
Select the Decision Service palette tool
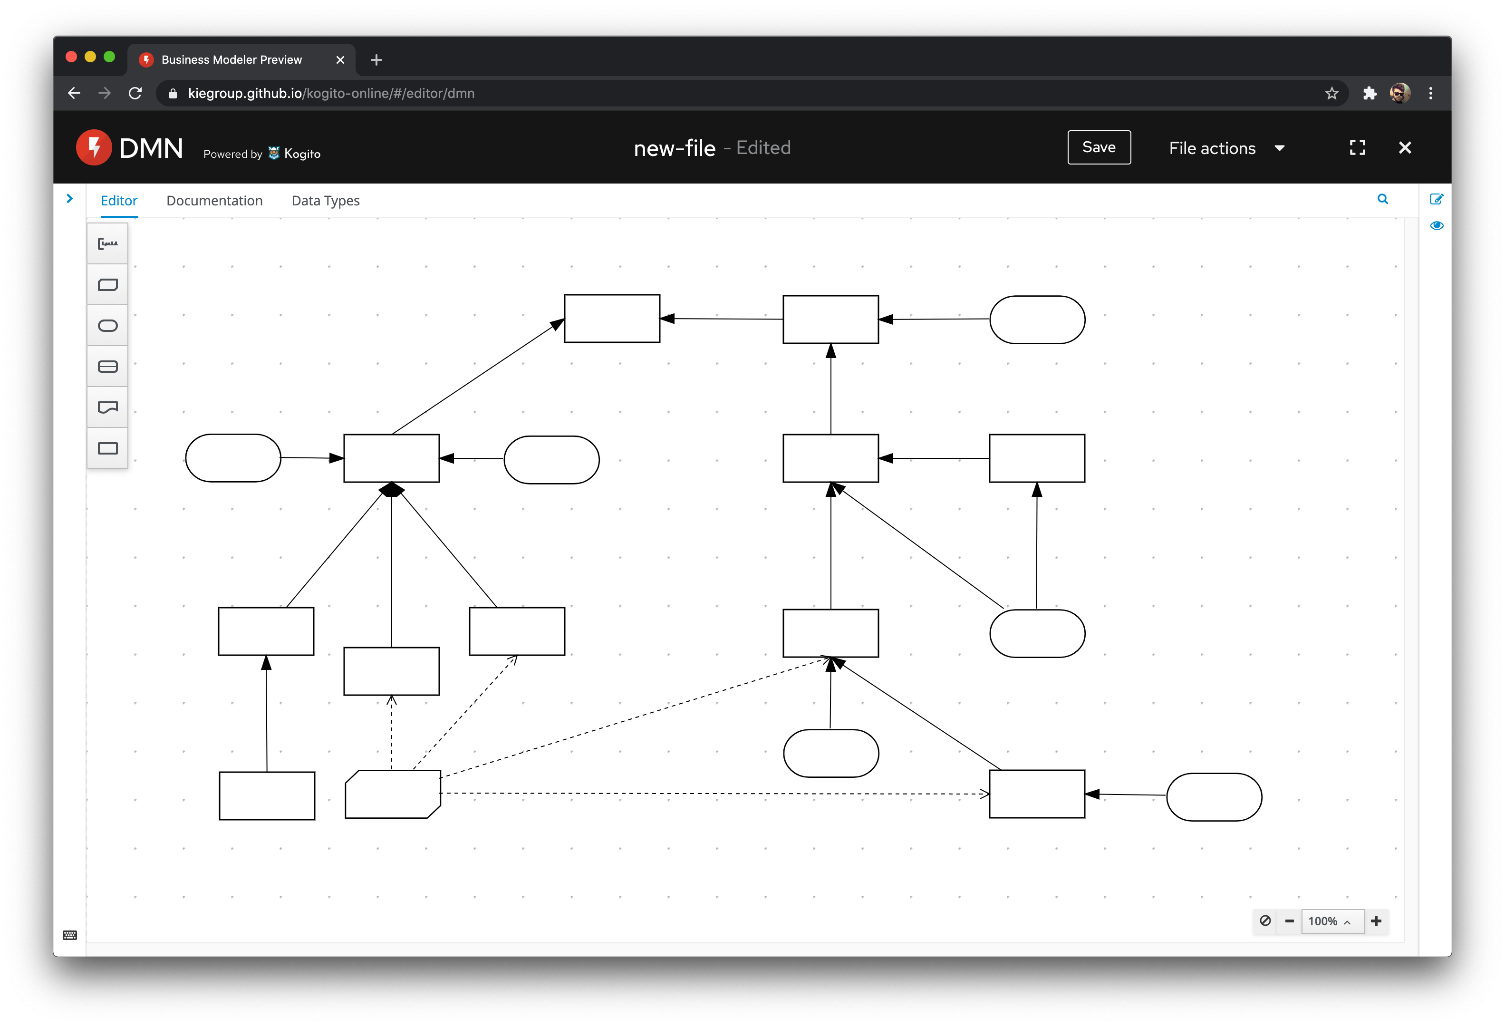tap(107, 367)
